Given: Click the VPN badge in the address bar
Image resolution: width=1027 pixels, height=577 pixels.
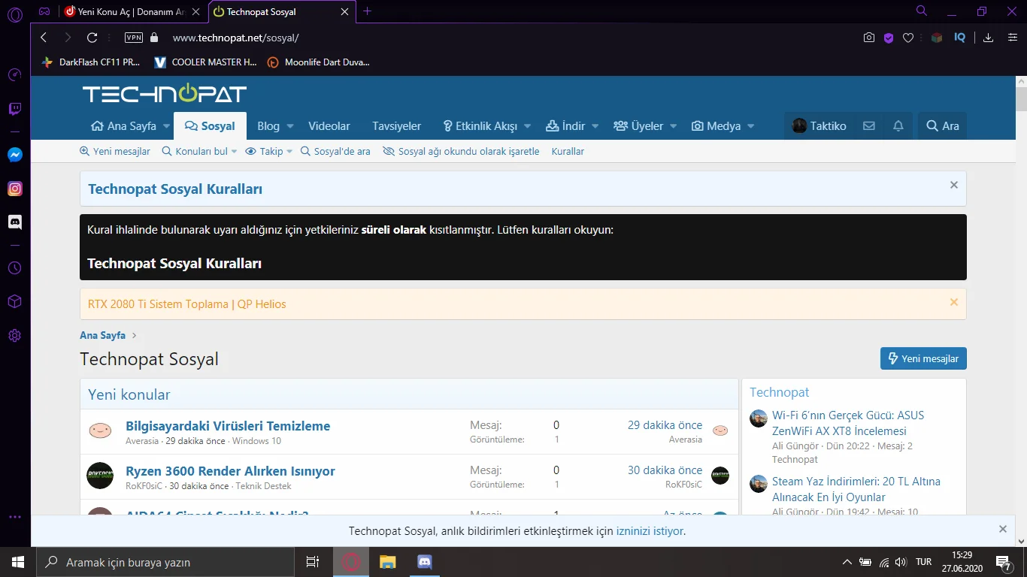Looking at the screenshot, I should click(x=133, y=38).
